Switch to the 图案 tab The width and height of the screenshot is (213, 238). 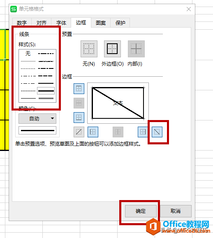tap(101, 23)
